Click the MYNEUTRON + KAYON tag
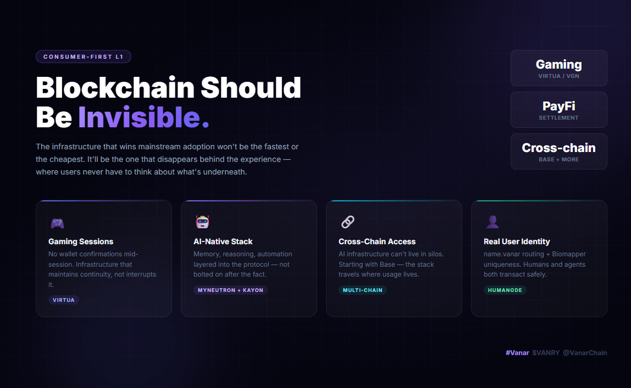Viewport: 631px width, 388px height. [x=230, y=290]
